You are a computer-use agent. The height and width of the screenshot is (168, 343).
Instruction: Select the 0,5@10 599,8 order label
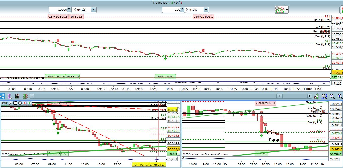pos(58,17)
